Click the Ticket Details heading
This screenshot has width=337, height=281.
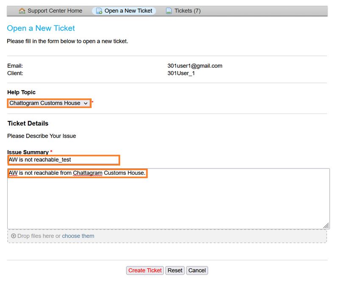pos(28,123)
